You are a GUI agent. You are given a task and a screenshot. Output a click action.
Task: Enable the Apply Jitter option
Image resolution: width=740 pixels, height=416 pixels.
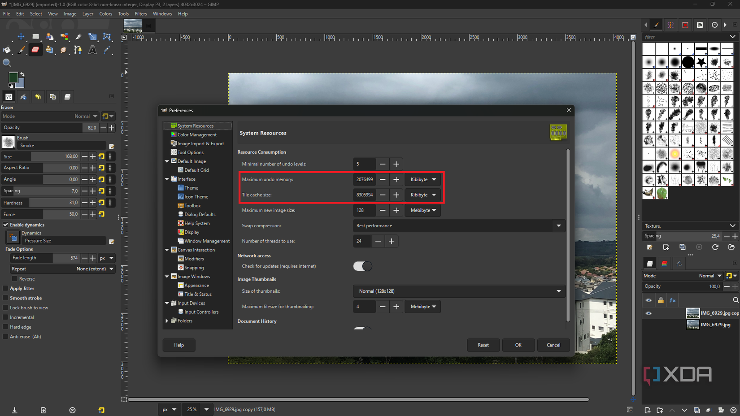(x=4, y=288)
